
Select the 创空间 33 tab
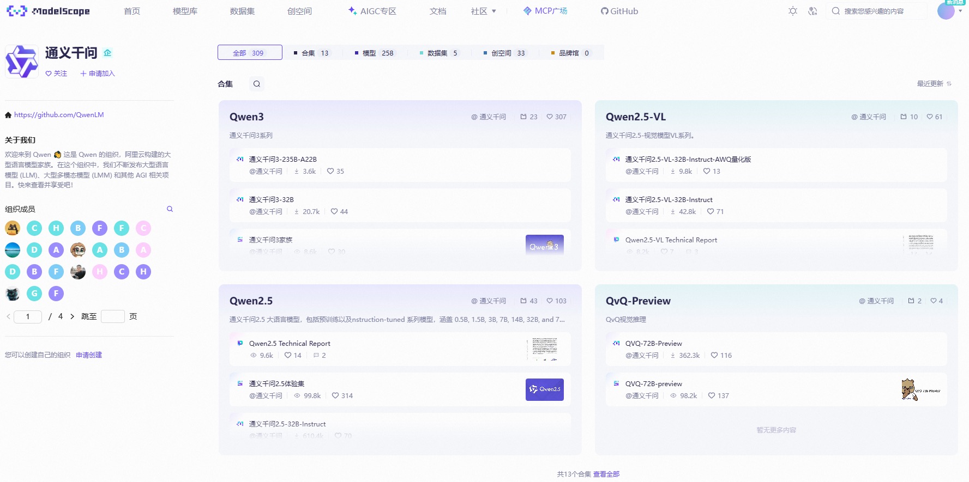coord(504,53)
